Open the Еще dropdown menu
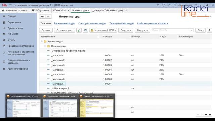Screen dimensions: 215x121 [x=201, y=30]
